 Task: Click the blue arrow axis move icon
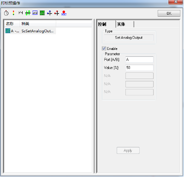[x=49, y=13]
